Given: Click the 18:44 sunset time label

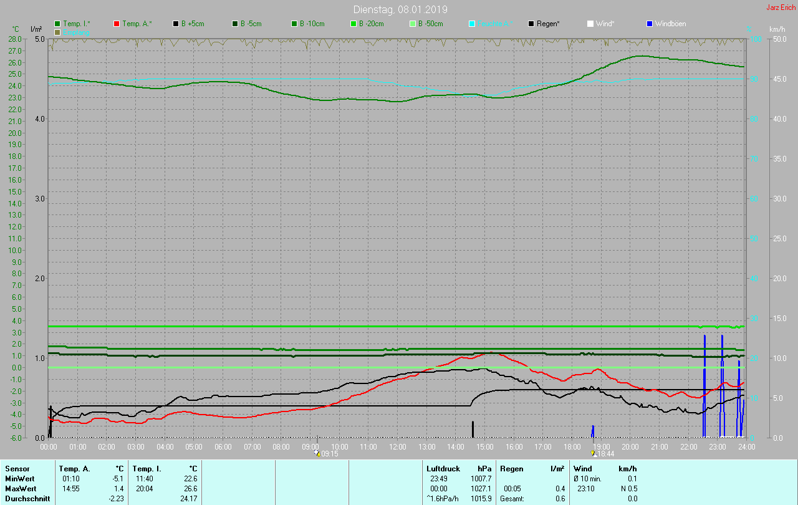Looking at the screenshot, I should pyautogui.click(x=606, y=454).
